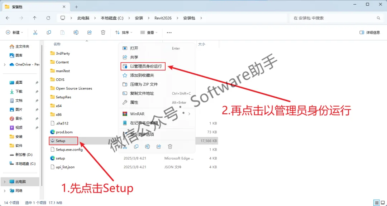Click the Rename toolbar icon
Image resolution: width=387 pixels, height=206 pixels.
[x=76, y=32]
